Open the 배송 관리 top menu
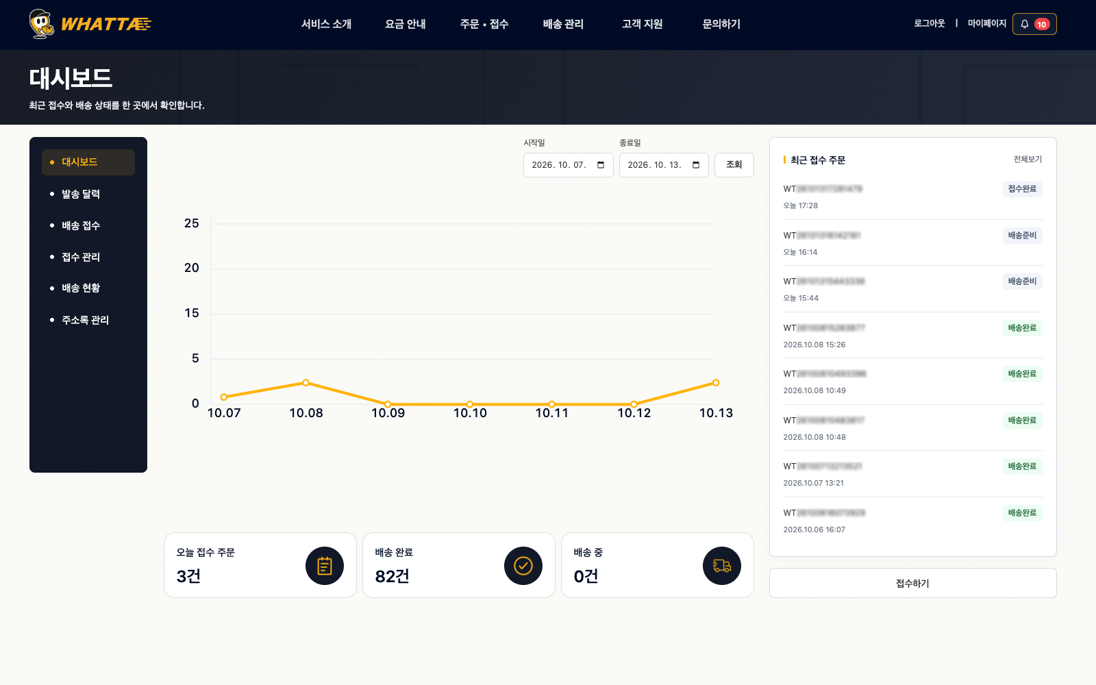Screen dimensions: 1096x685 [563, 24]
